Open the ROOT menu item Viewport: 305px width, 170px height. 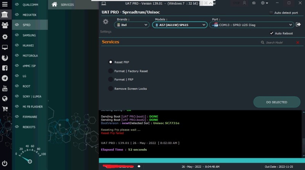pyautogui.click(x=30, y=86)
